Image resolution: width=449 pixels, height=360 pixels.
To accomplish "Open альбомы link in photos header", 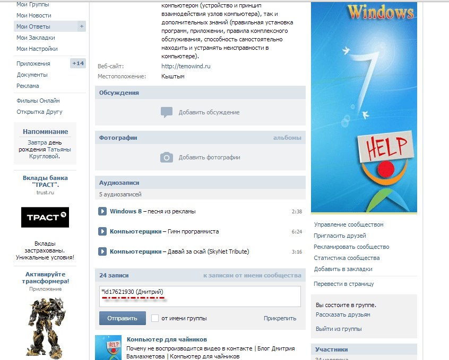I will click(x=287, y=138).
